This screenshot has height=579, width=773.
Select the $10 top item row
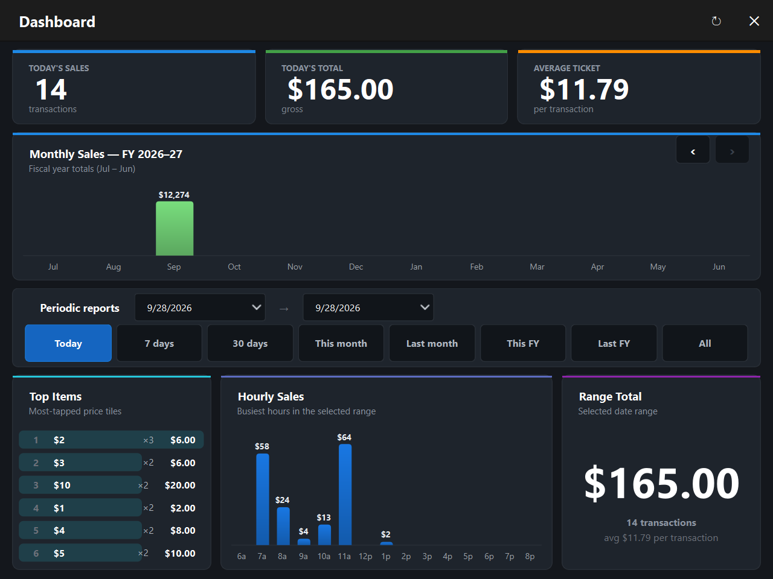coord(111,485)
